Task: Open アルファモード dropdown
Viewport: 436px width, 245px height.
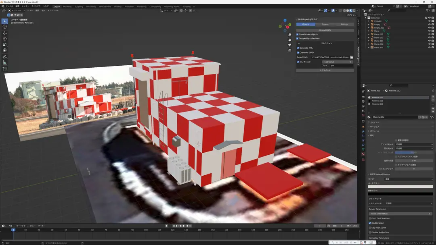Action: click(409, 203)
